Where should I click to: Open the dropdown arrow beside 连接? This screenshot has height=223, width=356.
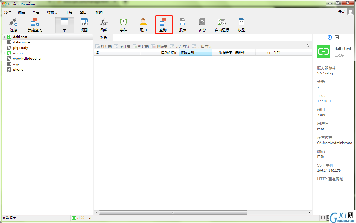pos(24,25)
